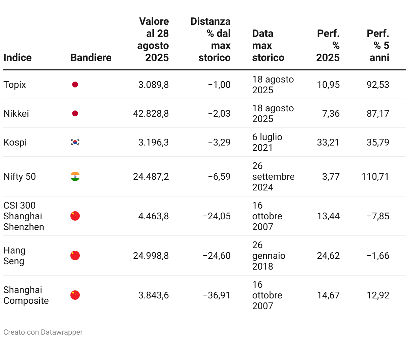
Task: Click the Nifty 50 five-year value 110,71
Action: pos(375,176)
